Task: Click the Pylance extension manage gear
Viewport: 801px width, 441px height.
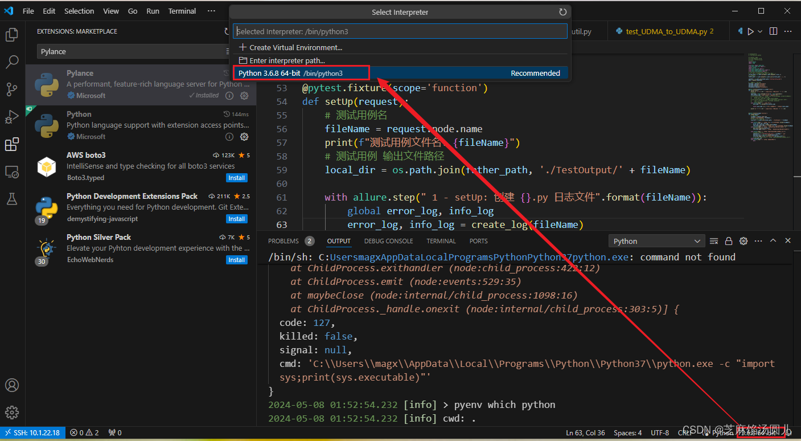Action: [x=244, y=96]
